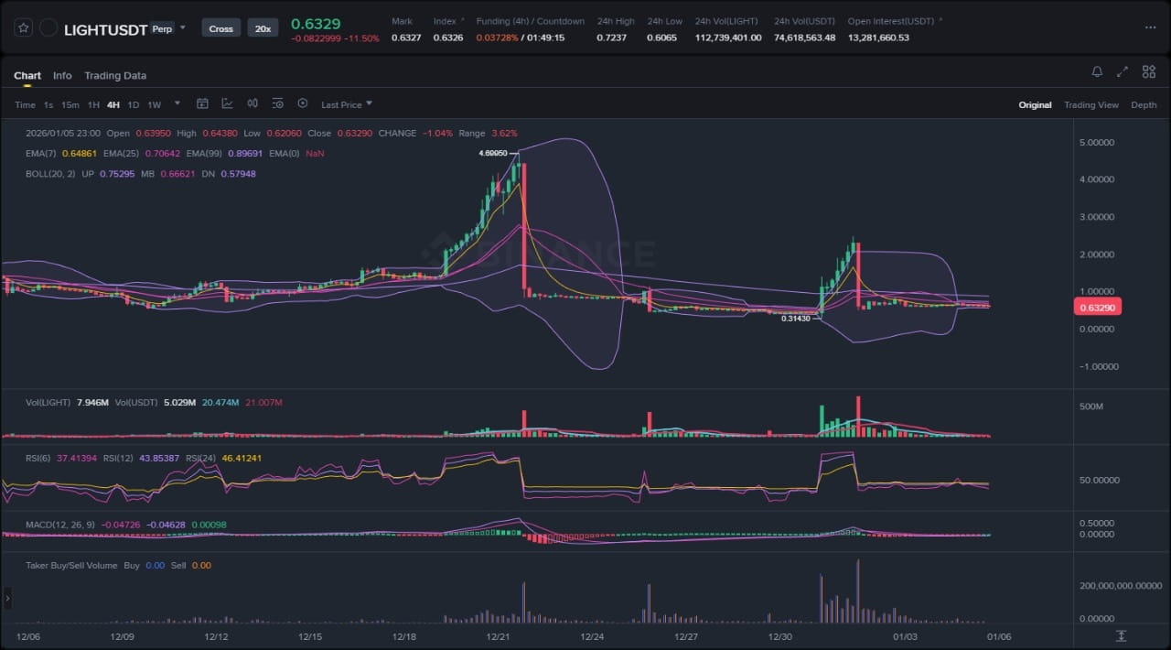The image size is (1171, 650).
Task: Click the LIGHTUSDT coin logo circle
Action: pos(48,28)
